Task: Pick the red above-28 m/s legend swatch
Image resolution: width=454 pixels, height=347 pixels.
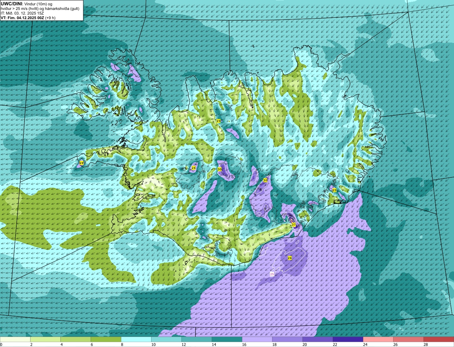Action: 439,339
